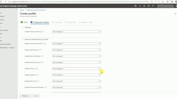Click info icon beside Disable Account Protection UI
Viewport: 177px width, 99px height.
click(45, 43)
